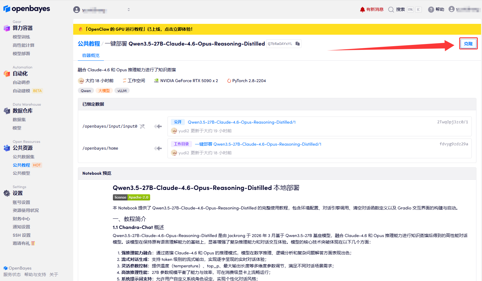
Task: Click the flame icon in yellow banner
Action: (81, 29)
